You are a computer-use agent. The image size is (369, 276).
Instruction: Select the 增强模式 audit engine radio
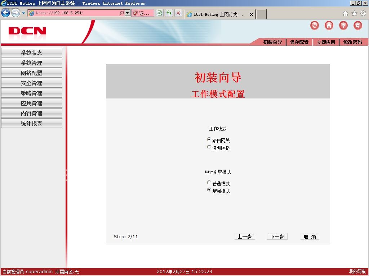coord(209,190)
